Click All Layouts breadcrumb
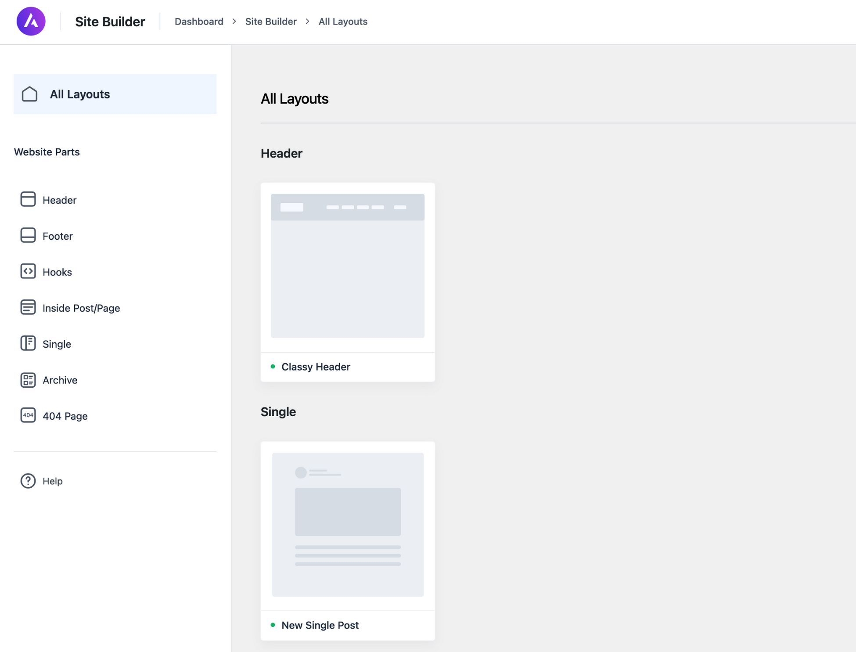This screenshot has width=856, height=652. click(343, 22)
